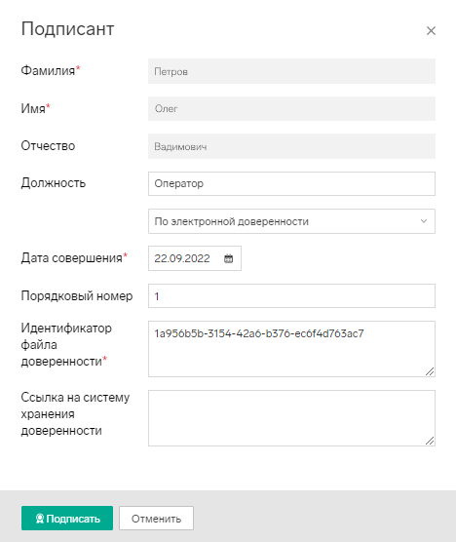Click the Порядковый номер input field
This screenshot has height=542, width=456.
pos(291,296)
